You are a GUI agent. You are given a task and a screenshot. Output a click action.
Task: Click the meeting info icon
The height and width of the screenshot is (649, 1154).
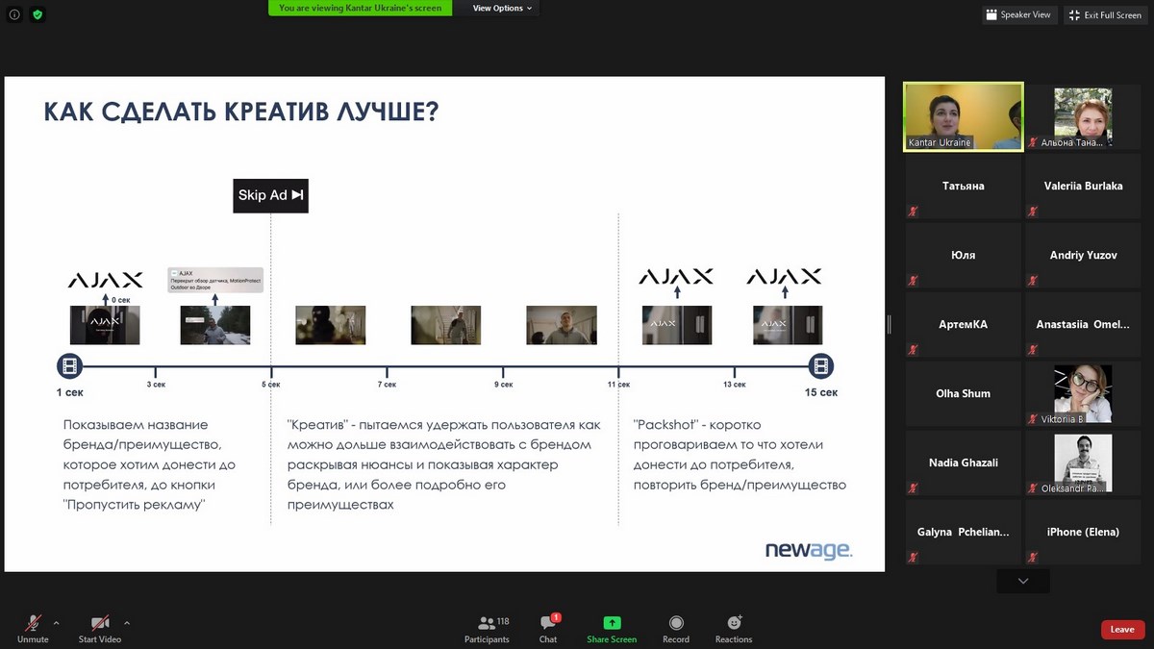click(x=13, y=14)
